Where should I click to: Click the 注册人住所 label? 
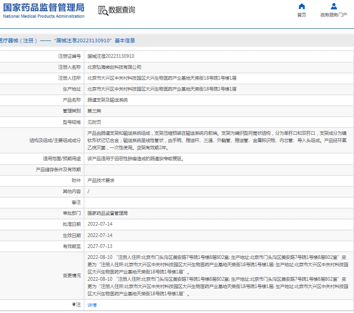pyautogui.click(x=69, y=78)
